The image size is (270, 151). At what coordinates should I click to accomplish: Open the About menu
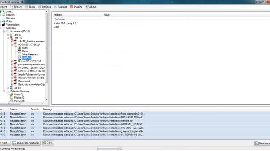pyautogui.click(x=91, y=7)
